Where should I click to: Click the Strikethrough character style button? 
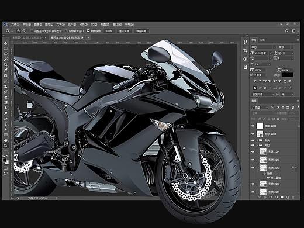pyautogui.click(x=290, y=81)
